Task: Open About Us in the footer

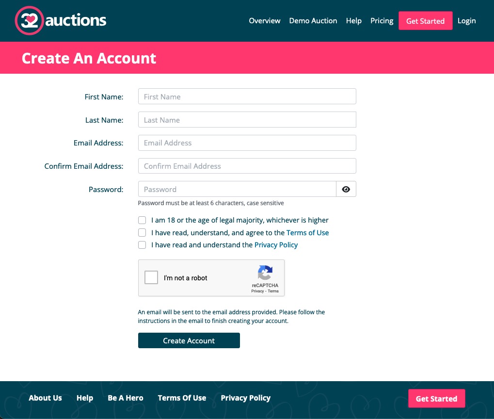Action: pyautogui.click(x=45, y=398)
